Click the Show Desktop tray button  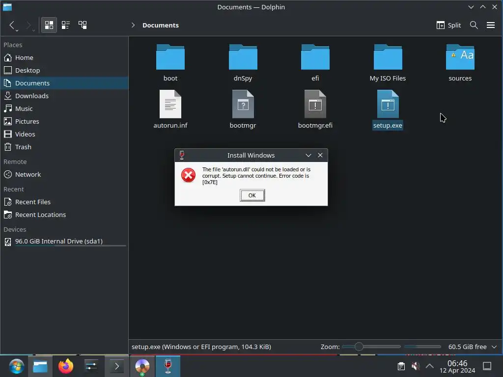coord(487,366)
